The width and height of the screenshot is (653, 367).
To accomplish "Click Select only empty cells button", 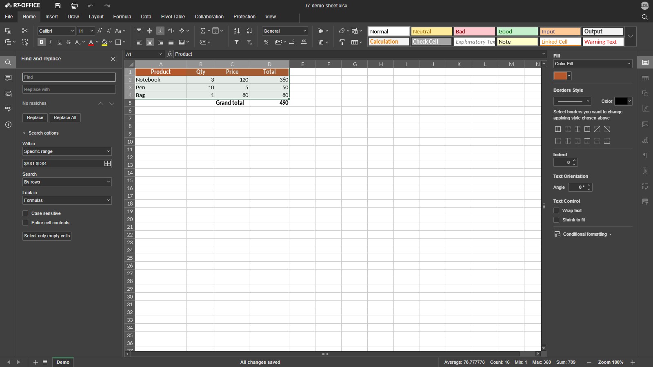I will 47,236.
